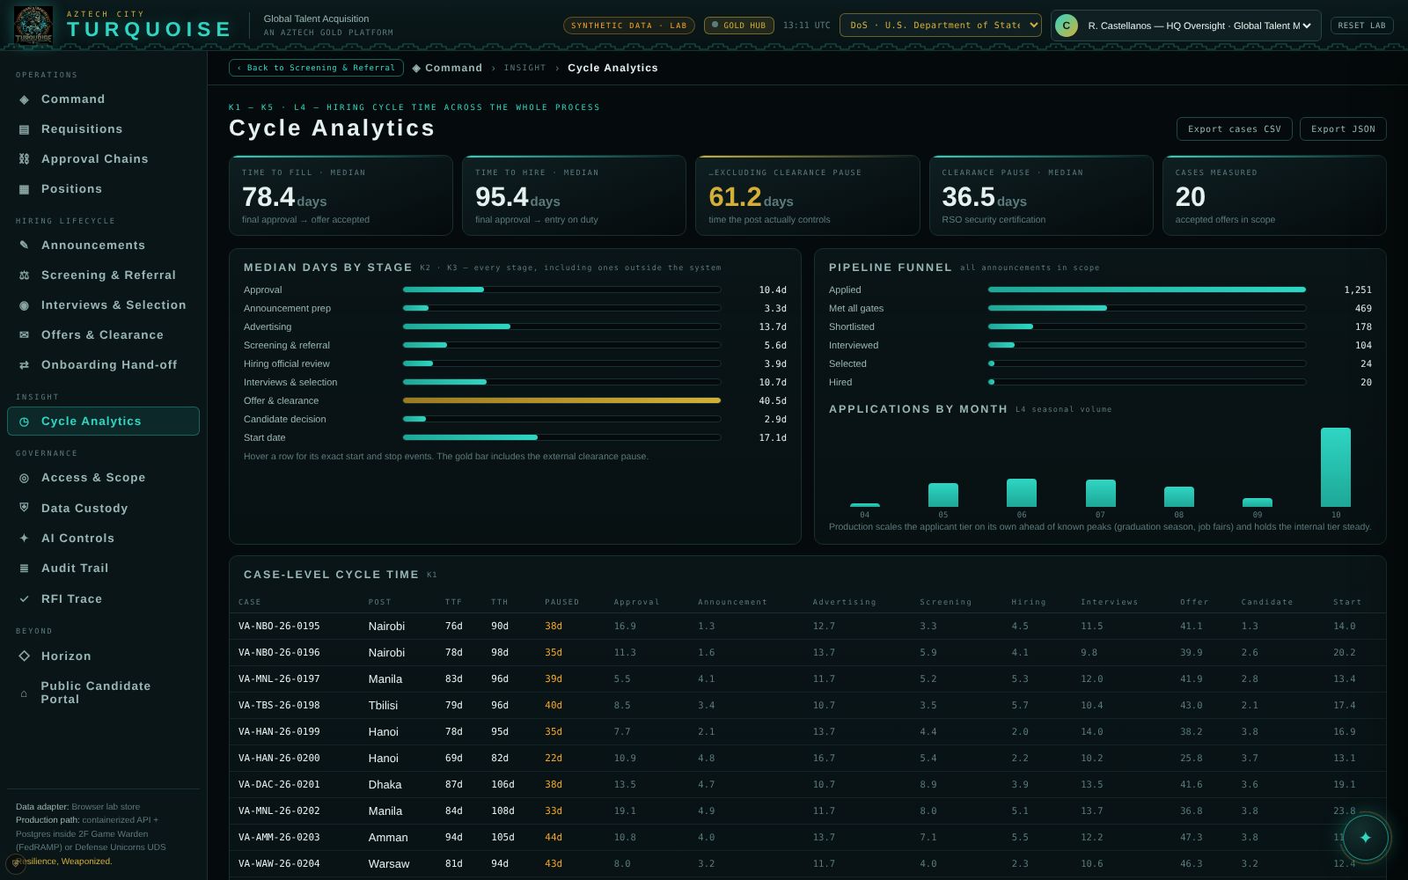Click the Screening & Referral scales icon
1408x880 pixels.
(x=24, y=275)
